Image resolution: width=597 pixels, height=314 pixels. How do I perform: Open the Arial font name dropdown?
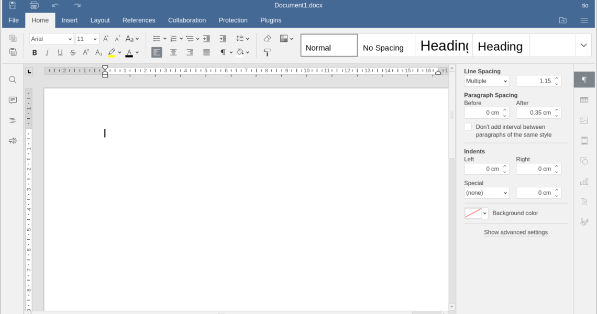pyautogui.click(x=51, y=39)
